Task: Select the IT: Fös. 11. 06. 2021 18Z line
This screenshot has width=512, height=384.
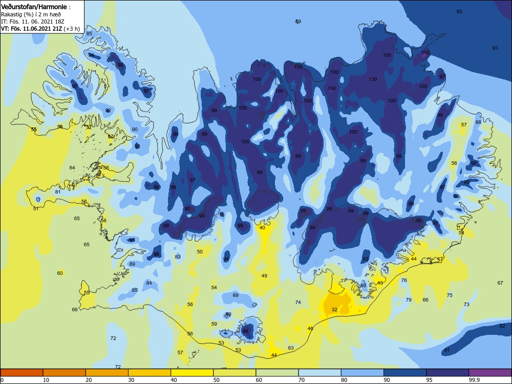Action: coord(33,22)
